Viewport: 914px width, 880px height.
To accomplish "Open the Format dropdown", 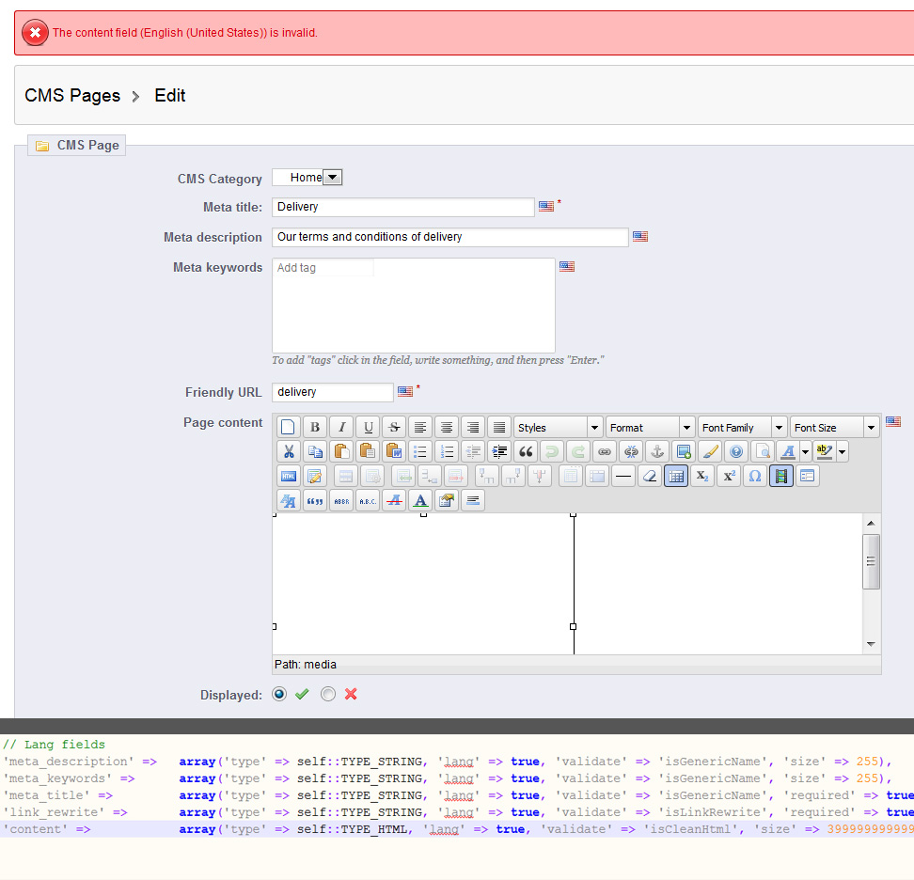I will tap(650, 427).
